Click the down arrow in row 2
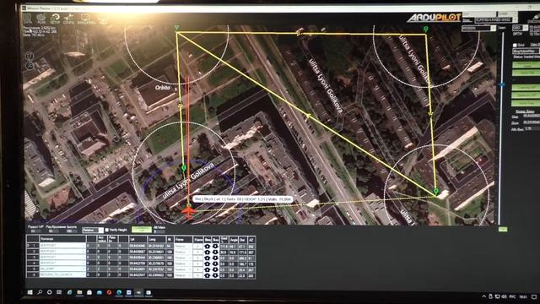Image resolution: width=540 pixels, height=304 pixels. [215, 252]
